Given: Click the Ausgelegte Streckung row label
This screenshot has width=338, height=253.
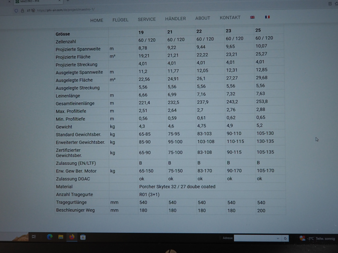Looking at the screenshot, I should [78, 88].
